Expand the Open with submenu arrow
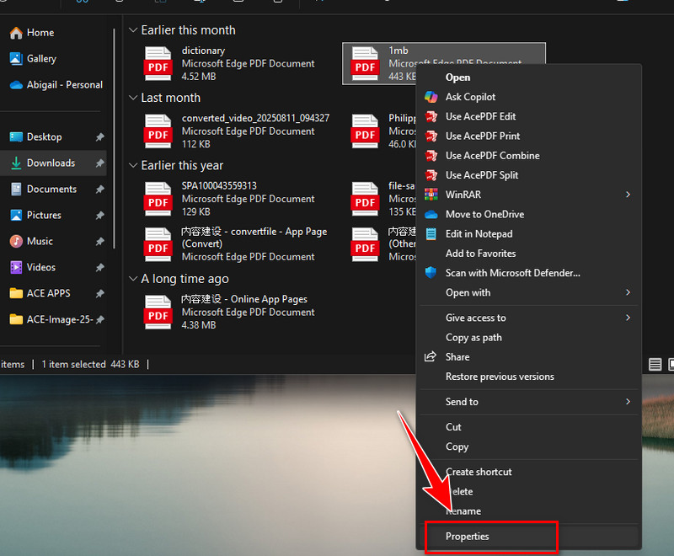 (x=628, y=292)
